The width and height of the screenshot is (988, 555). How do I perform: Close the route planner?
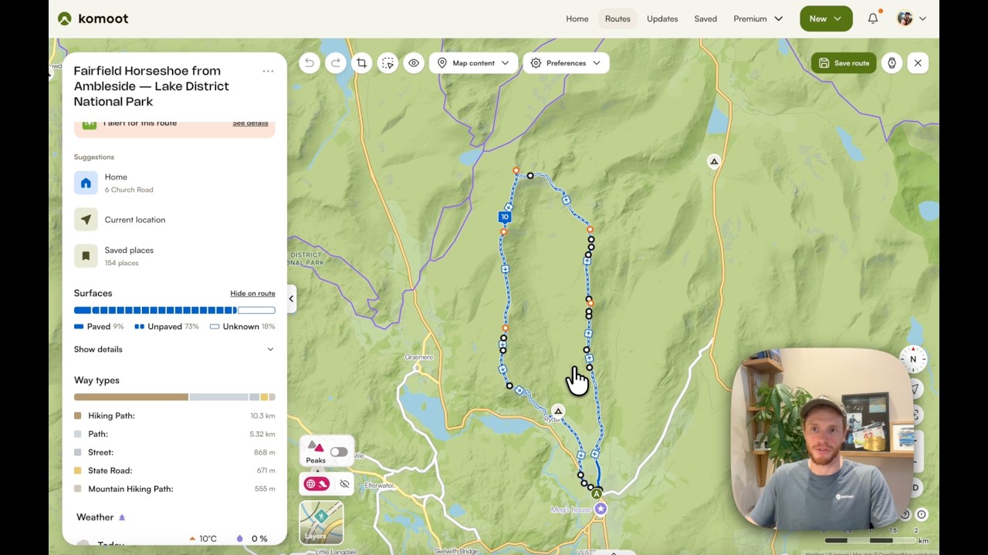click(918, 63)
